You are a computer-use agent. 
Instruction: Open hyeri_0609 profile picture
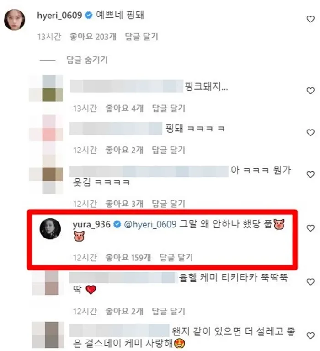click(15, 20)
